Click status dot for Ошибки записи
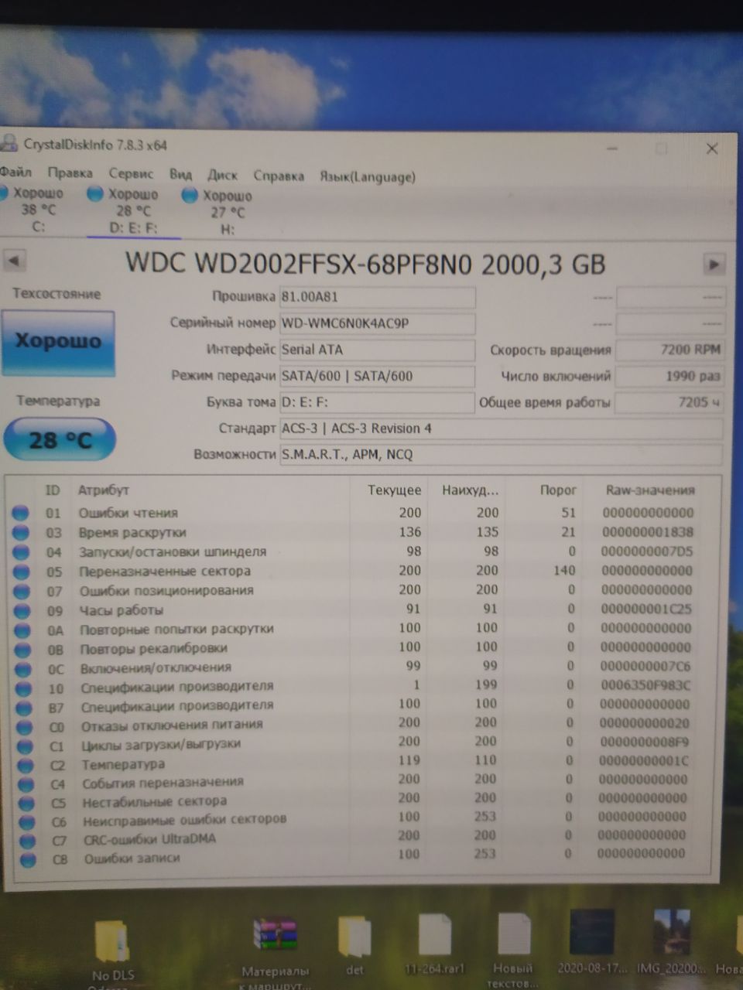The width and height of the screenshot is (743, 990). click(28, 859)
